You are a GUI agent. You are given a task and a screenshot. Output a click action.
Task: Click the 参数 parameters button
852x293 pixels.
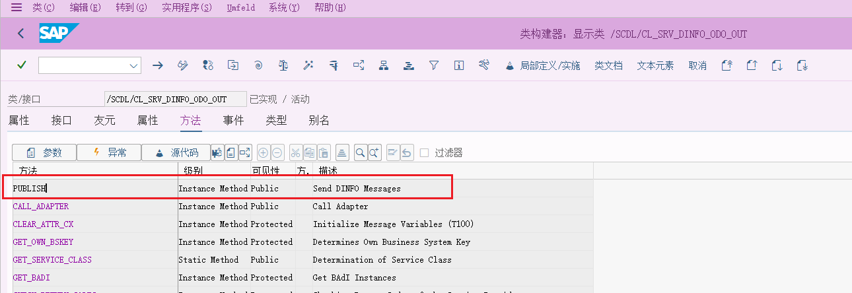[x=44, y=152]
